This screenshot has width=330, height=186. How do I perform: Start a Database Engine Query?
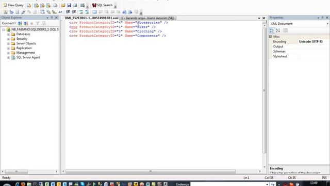[x=29, y=5]
